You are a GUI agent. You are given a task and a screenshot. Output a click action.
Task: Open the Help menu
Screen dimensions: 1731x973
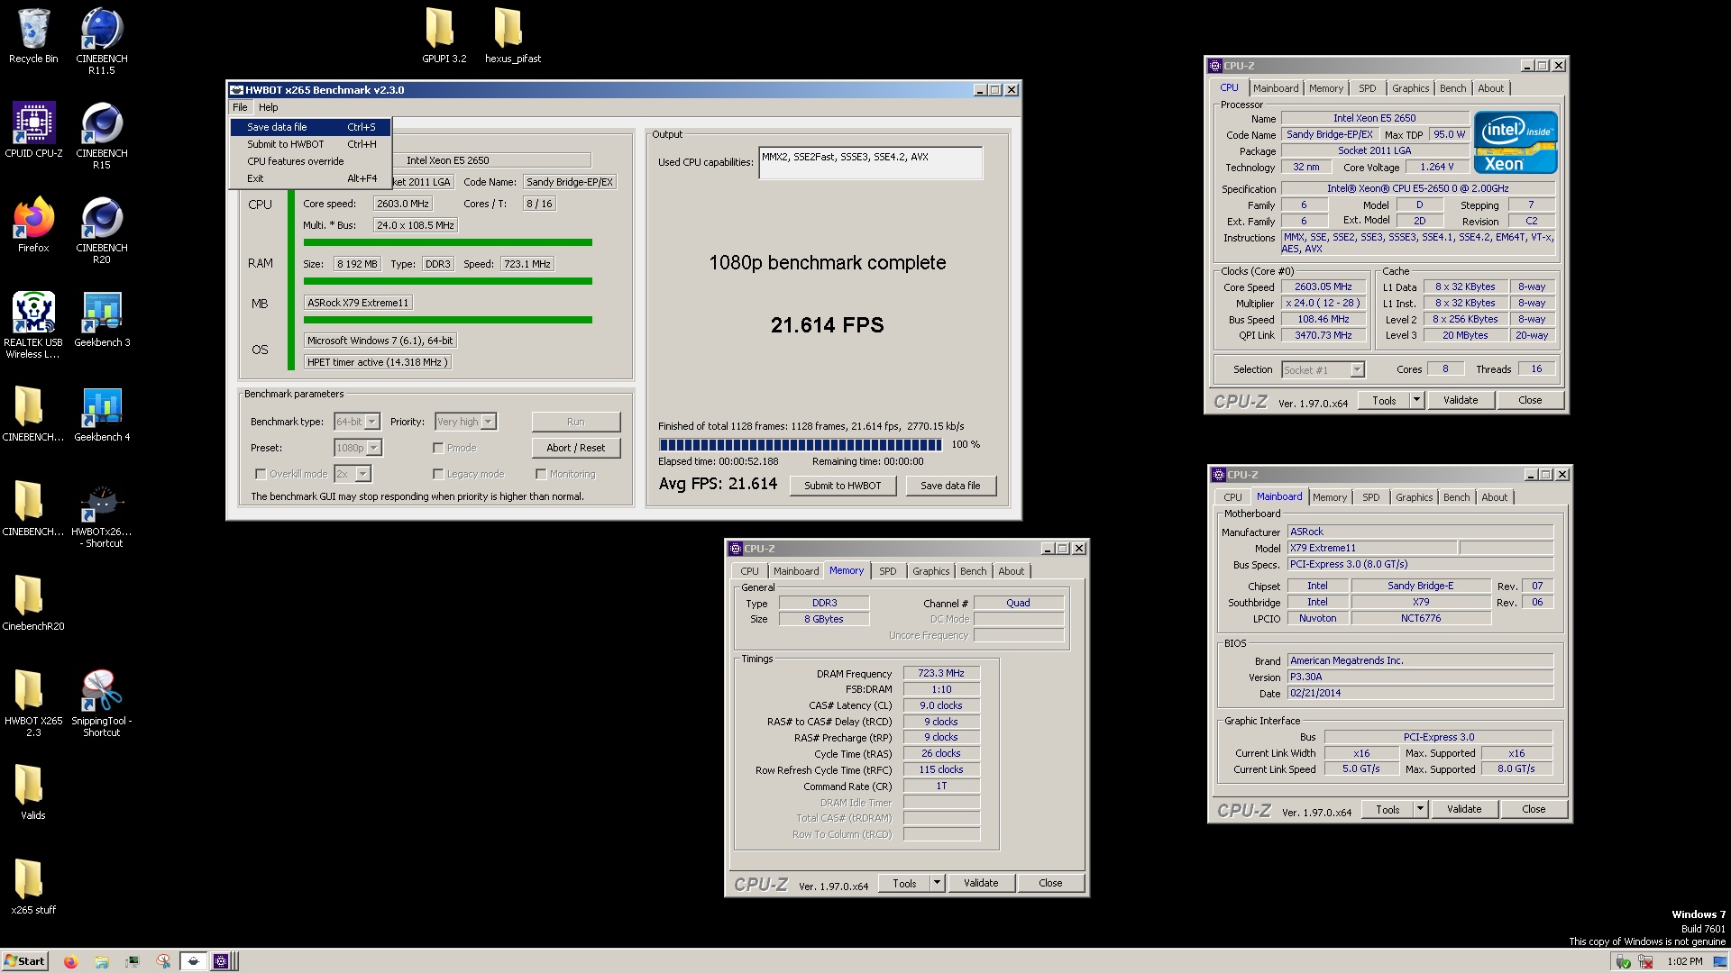(x=269, y=107)
